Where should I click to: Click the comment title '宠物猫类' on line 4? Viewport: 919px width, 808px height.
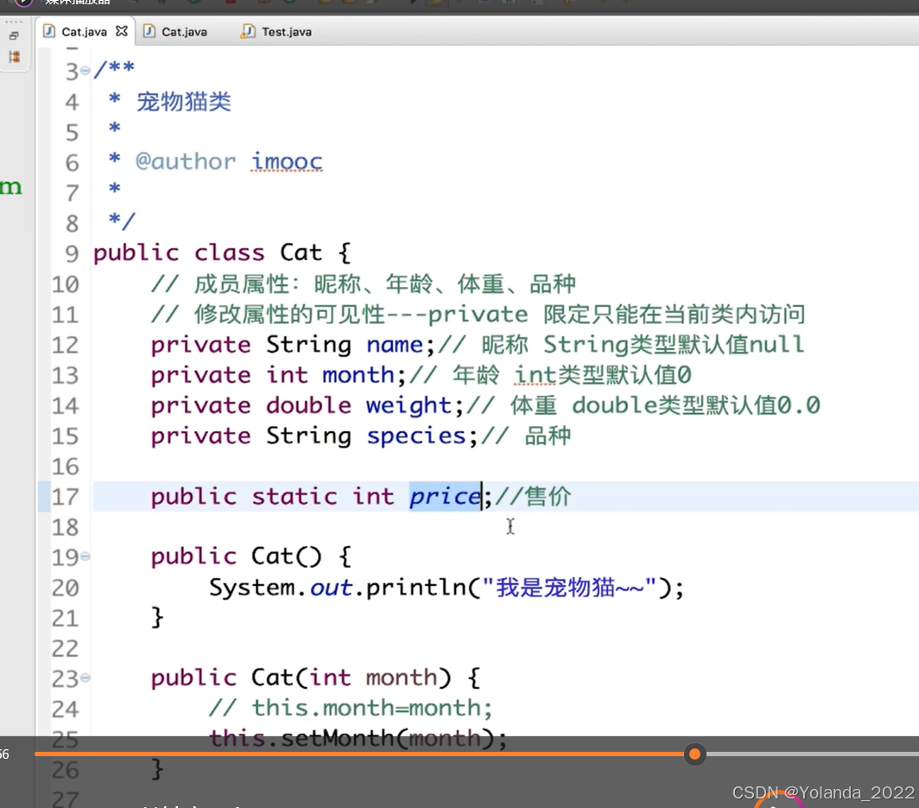[183, 102]
